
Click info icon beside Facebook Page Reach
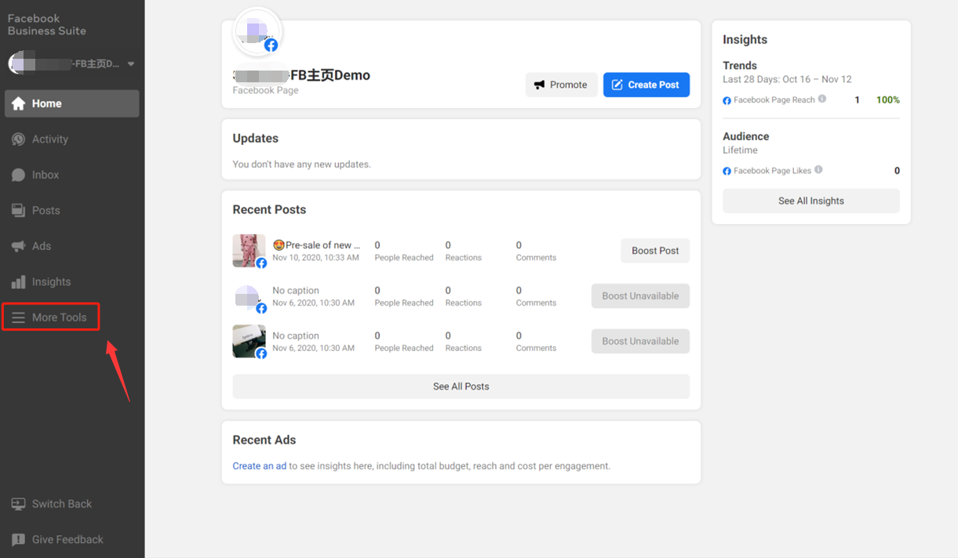822,99
